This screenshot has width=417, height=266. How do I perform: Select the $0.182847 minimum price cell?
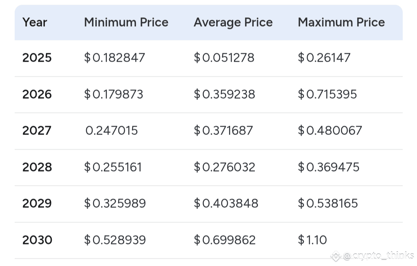115,58
